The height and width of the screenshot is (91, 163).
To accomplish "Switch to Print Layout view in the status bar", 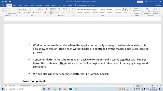I will click(x=138, y=86).
